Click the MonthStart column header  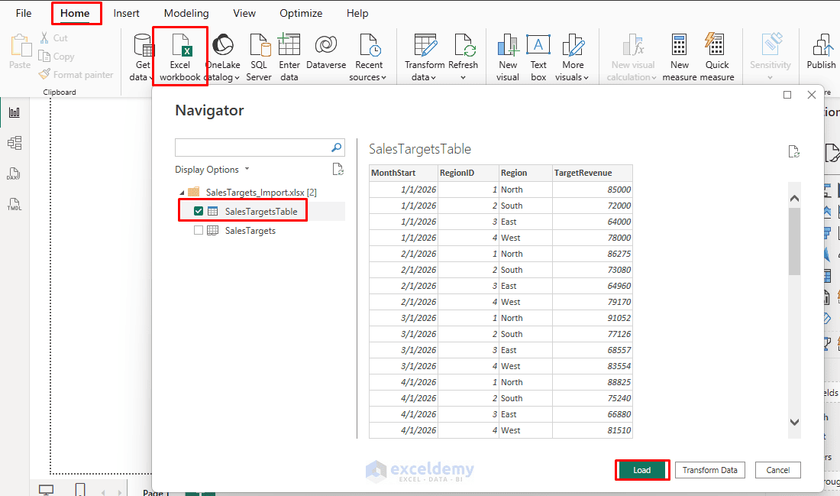pyautogui.click(x=403, y=173)
